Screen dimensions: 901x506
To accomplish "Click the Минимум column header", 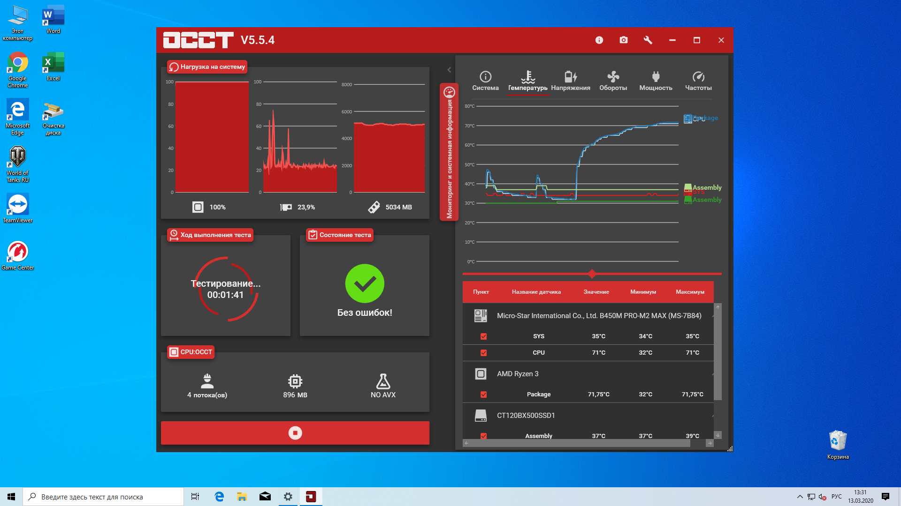I will tap(643, 292).
